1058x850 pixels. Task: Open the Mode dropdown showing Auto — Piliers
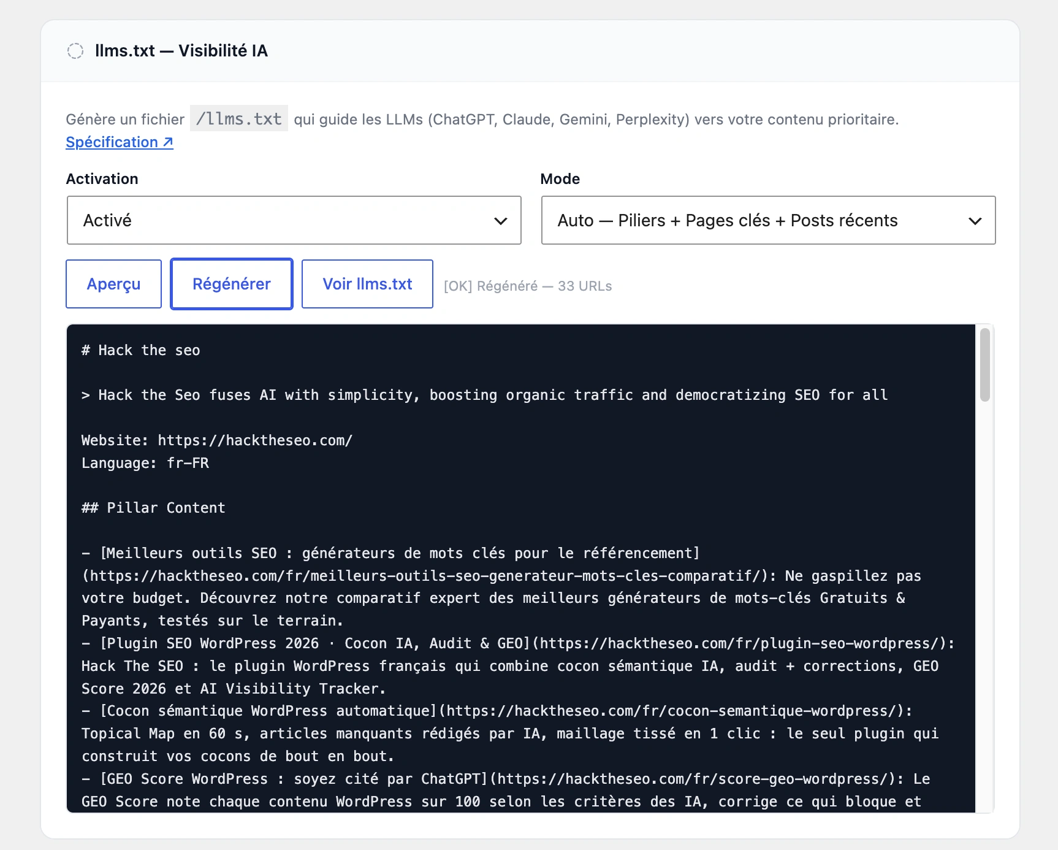[768, 220]
